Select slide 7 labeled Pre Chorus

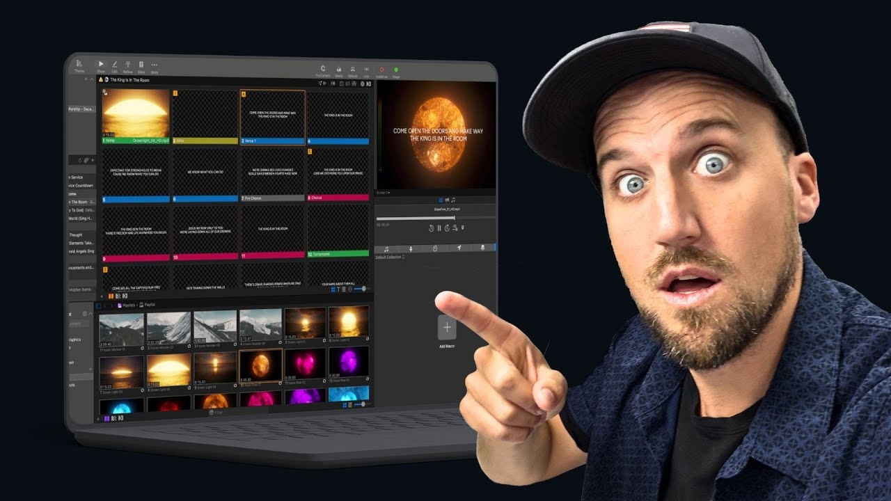(272, 174)
